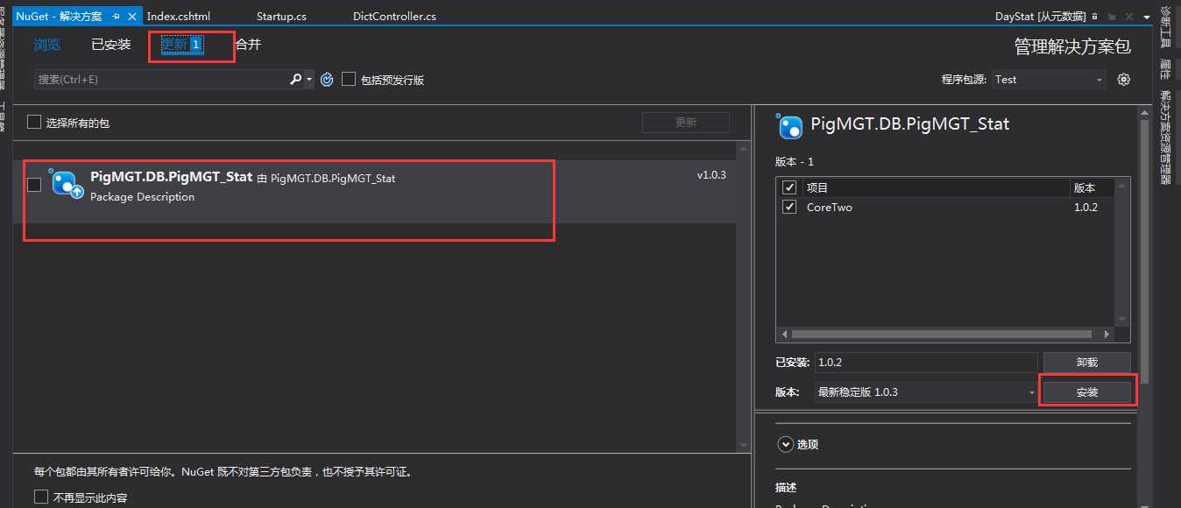The image size is (1181, 508).
Task: Toggle include prerelease checkbox
Action: (x=349, y=79)
